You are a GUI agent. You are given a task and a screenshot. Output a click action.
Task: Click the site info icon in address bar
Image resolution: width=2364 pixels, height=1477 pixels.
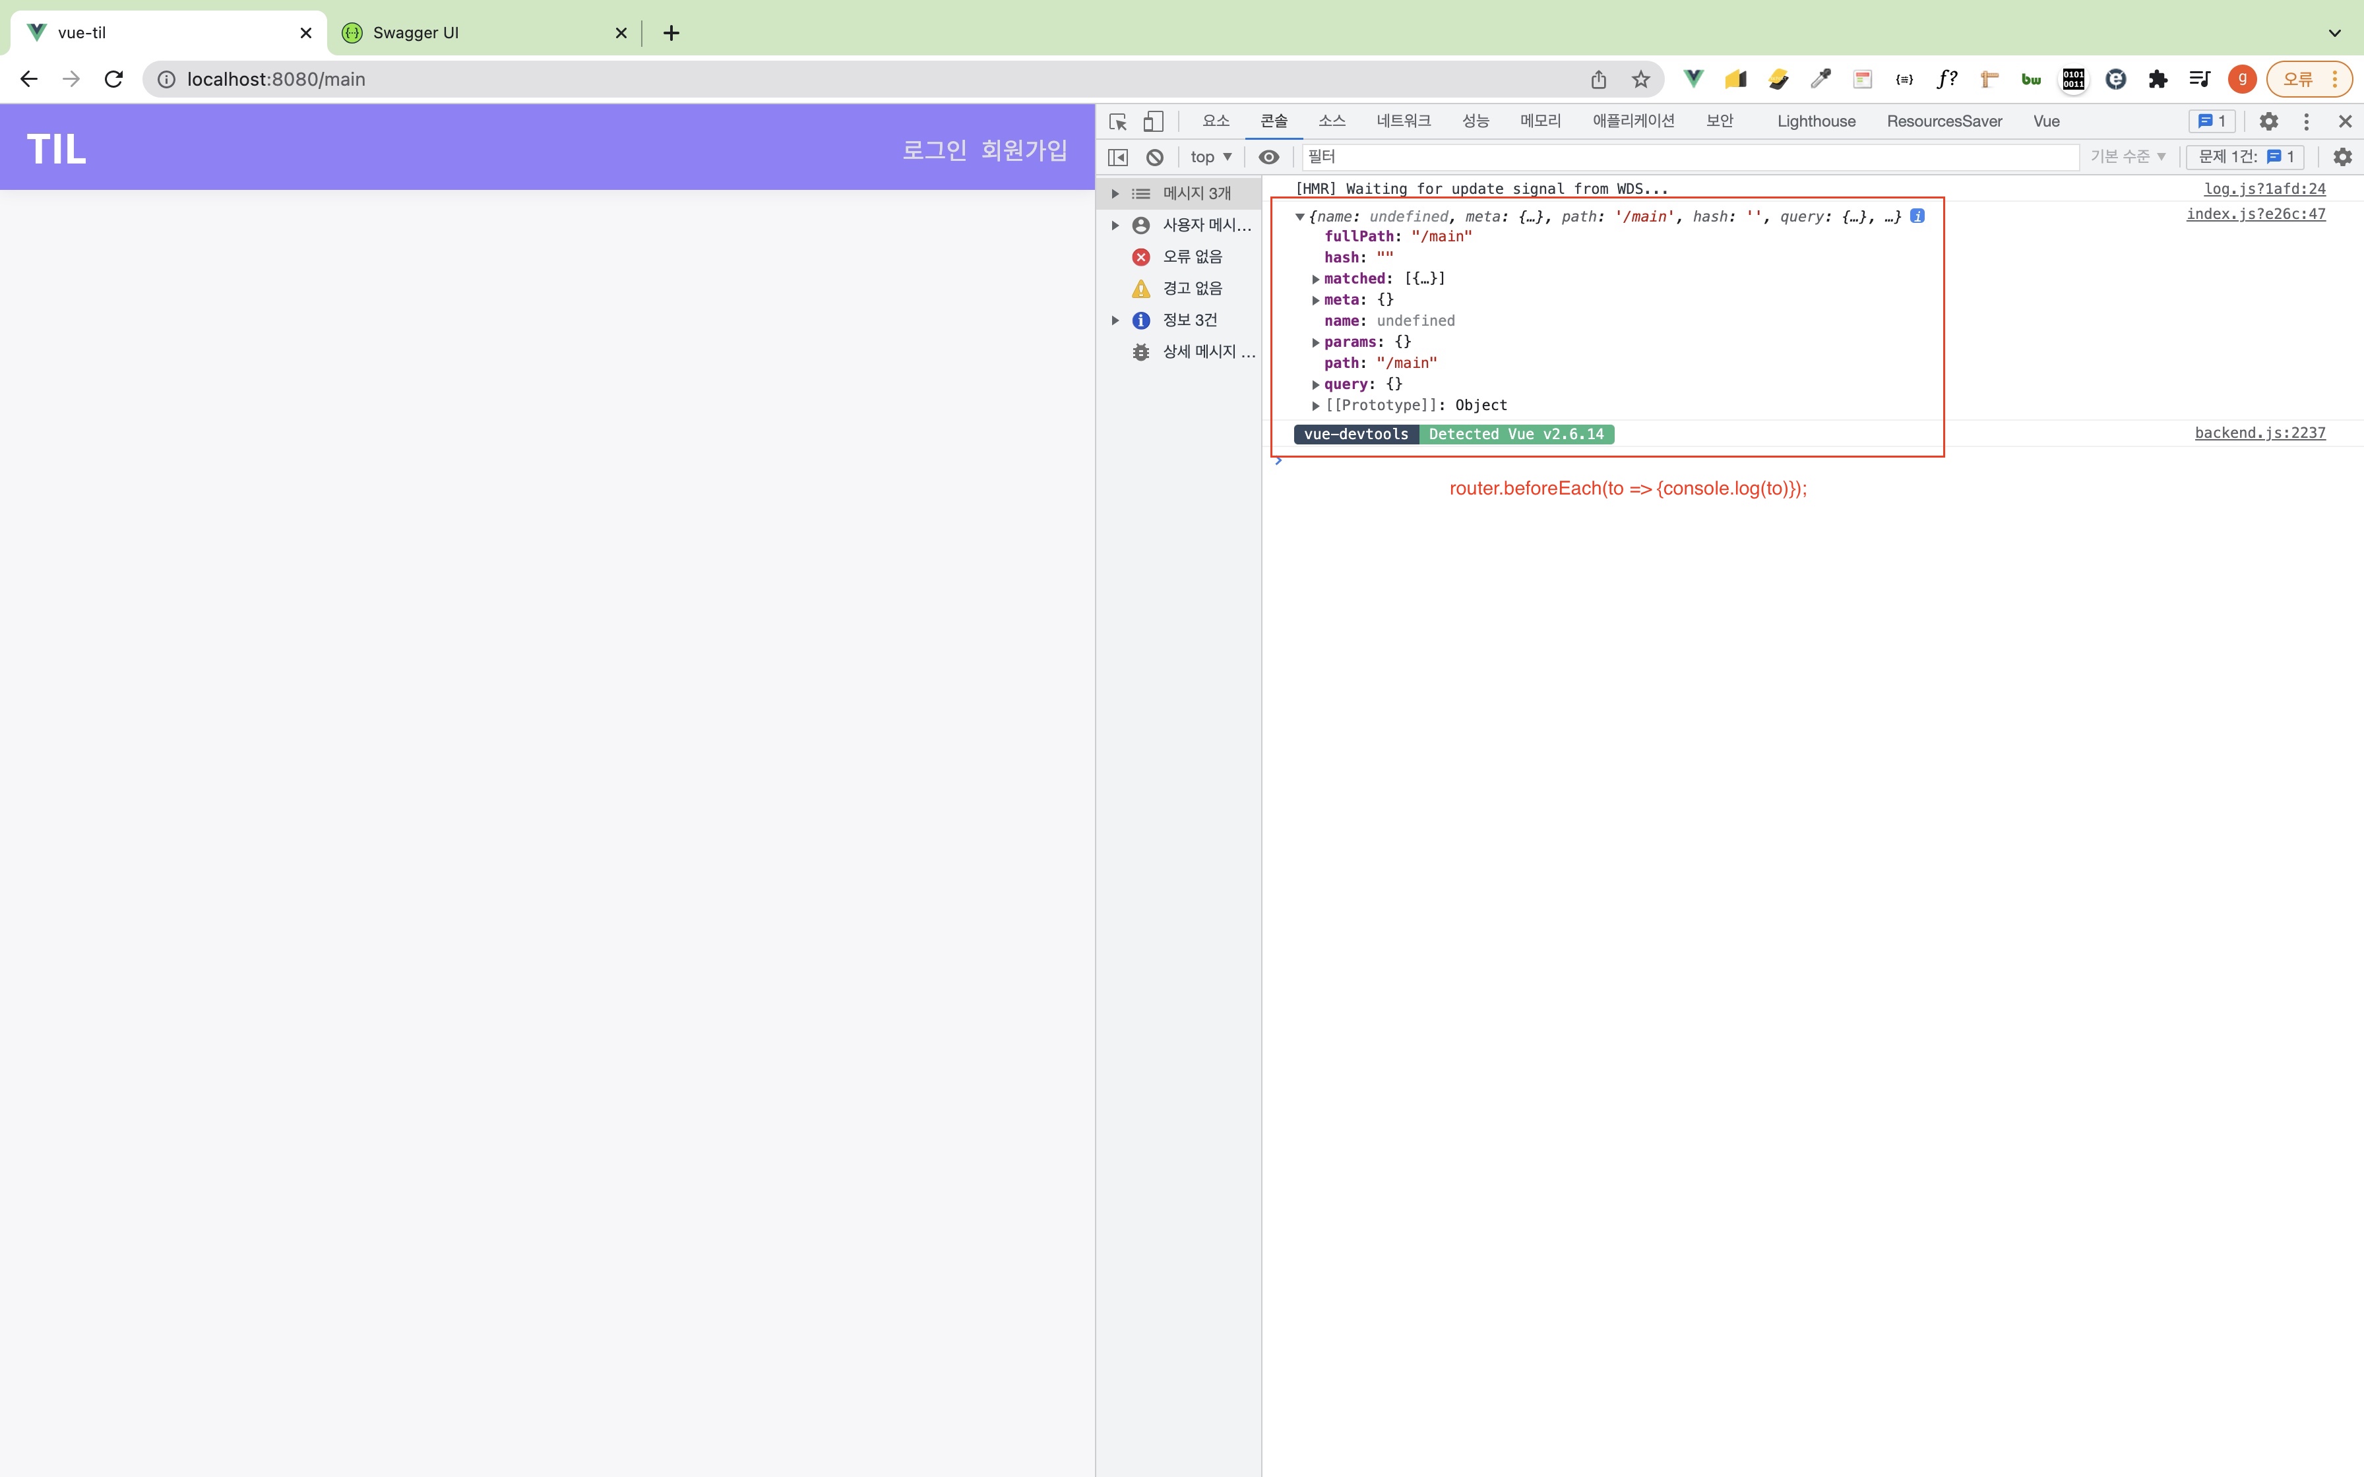point(167,79)
